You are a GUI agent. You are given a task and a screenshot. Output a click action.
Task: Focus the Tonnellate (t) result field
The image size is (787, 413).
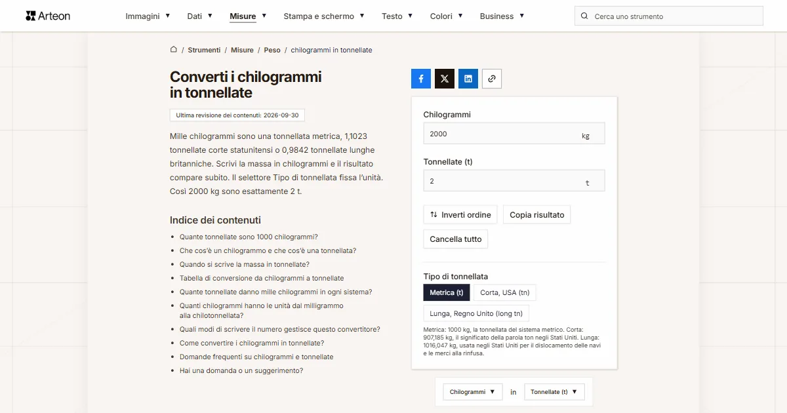pyautogui.click(x=514, y=181)
